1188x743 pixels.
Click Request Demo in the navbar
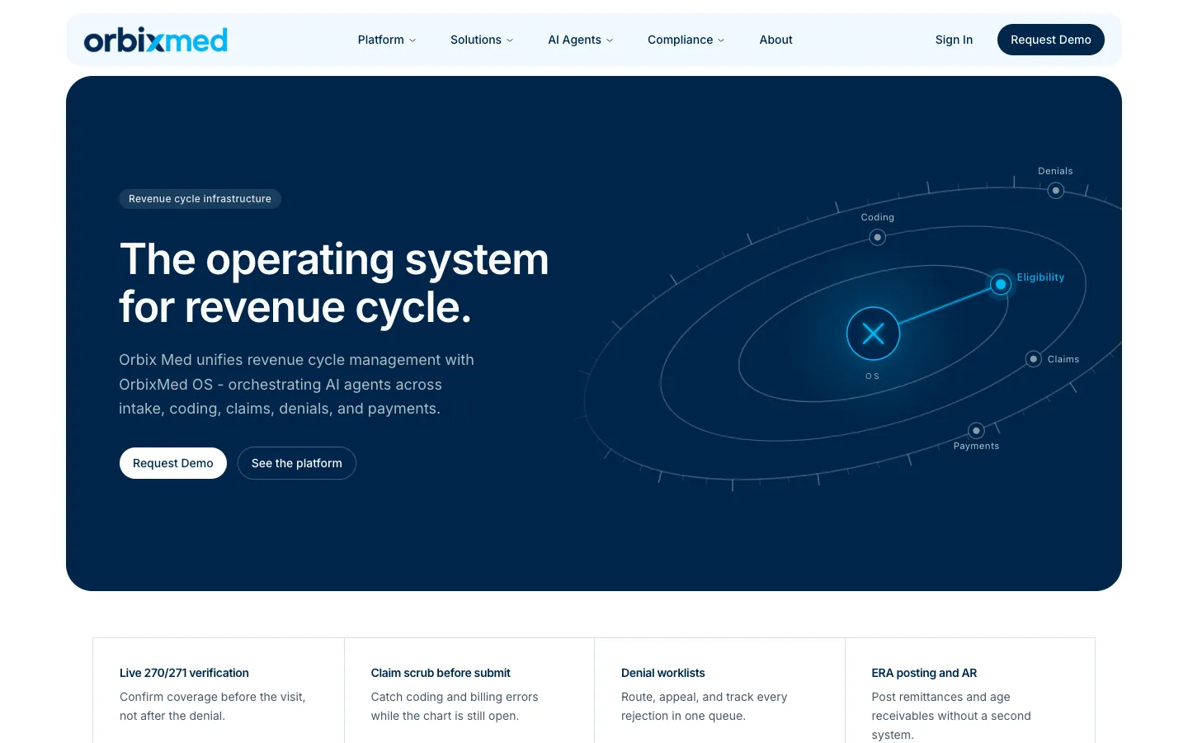click(1050, 40)
